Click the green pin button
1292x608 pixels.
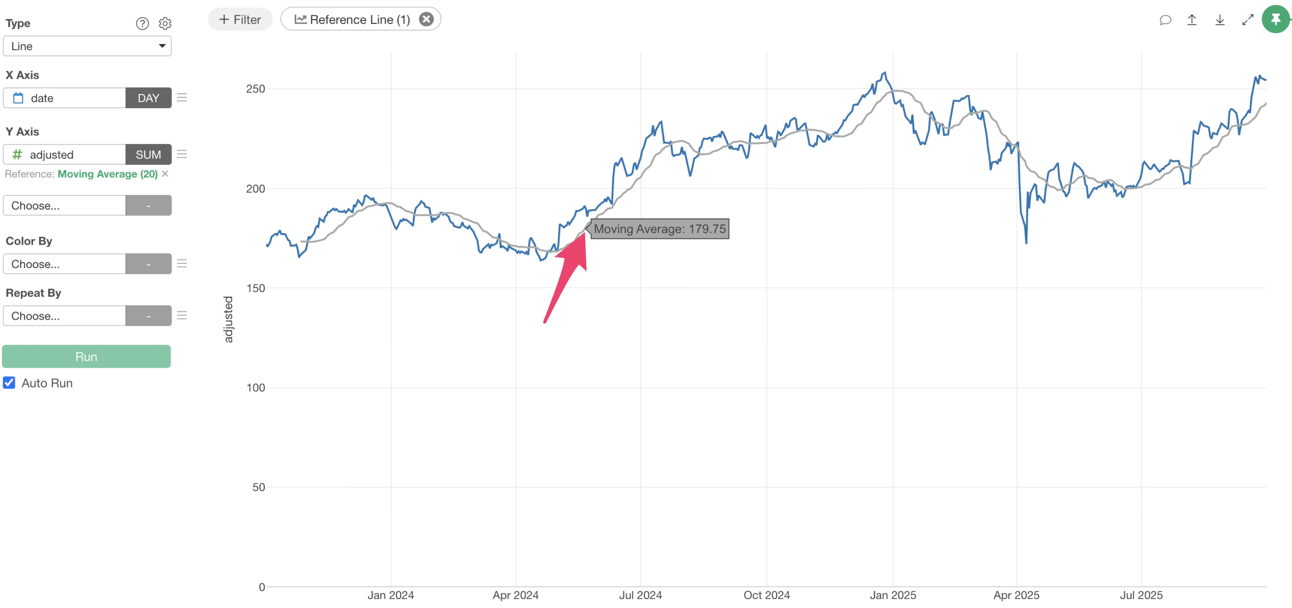pos(1276,20)
